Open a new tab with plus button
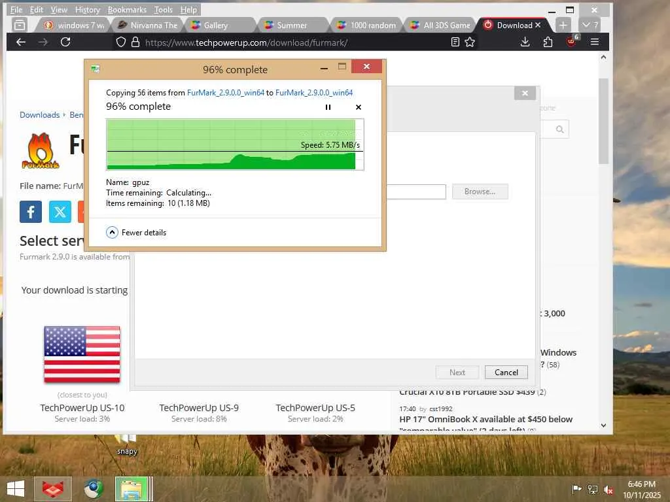Viewport: 670px width, 502px height. (563, 25)
